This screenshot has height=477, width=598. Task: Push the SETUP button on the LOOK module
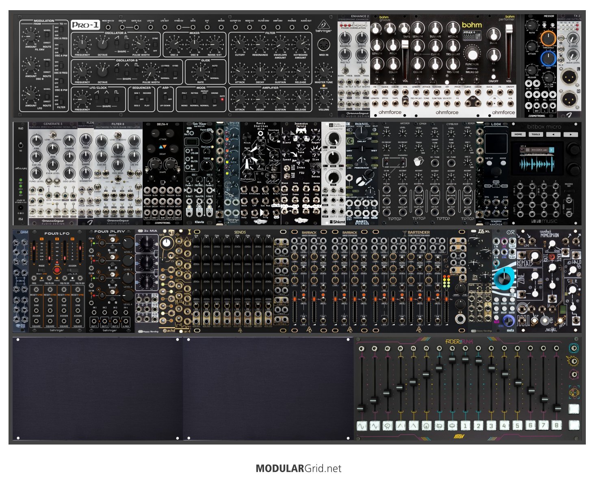click(489, 163)
